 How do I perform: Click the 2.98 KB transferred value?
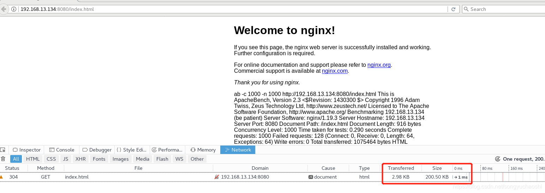point(401,177)
